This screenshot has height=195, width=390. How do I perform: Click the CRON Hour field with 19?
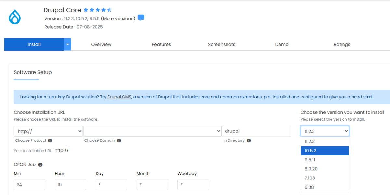[x=70, y=185]
